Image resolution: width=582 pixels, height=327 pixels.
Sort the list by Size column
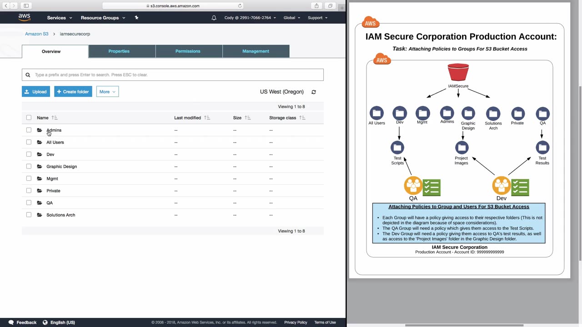(x=242, y=118)
